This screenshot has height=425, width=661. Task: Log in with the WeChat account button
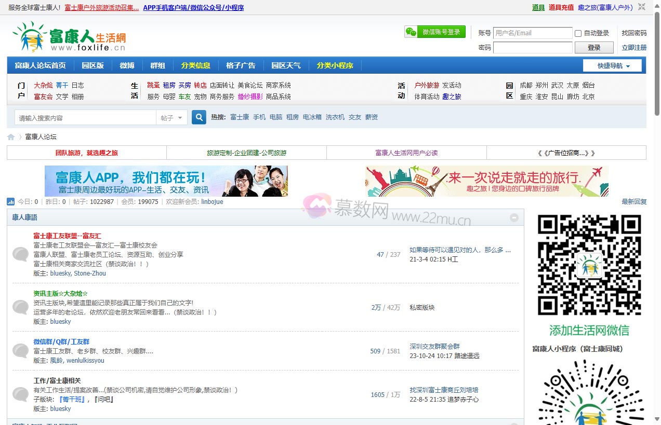[434, 32]
